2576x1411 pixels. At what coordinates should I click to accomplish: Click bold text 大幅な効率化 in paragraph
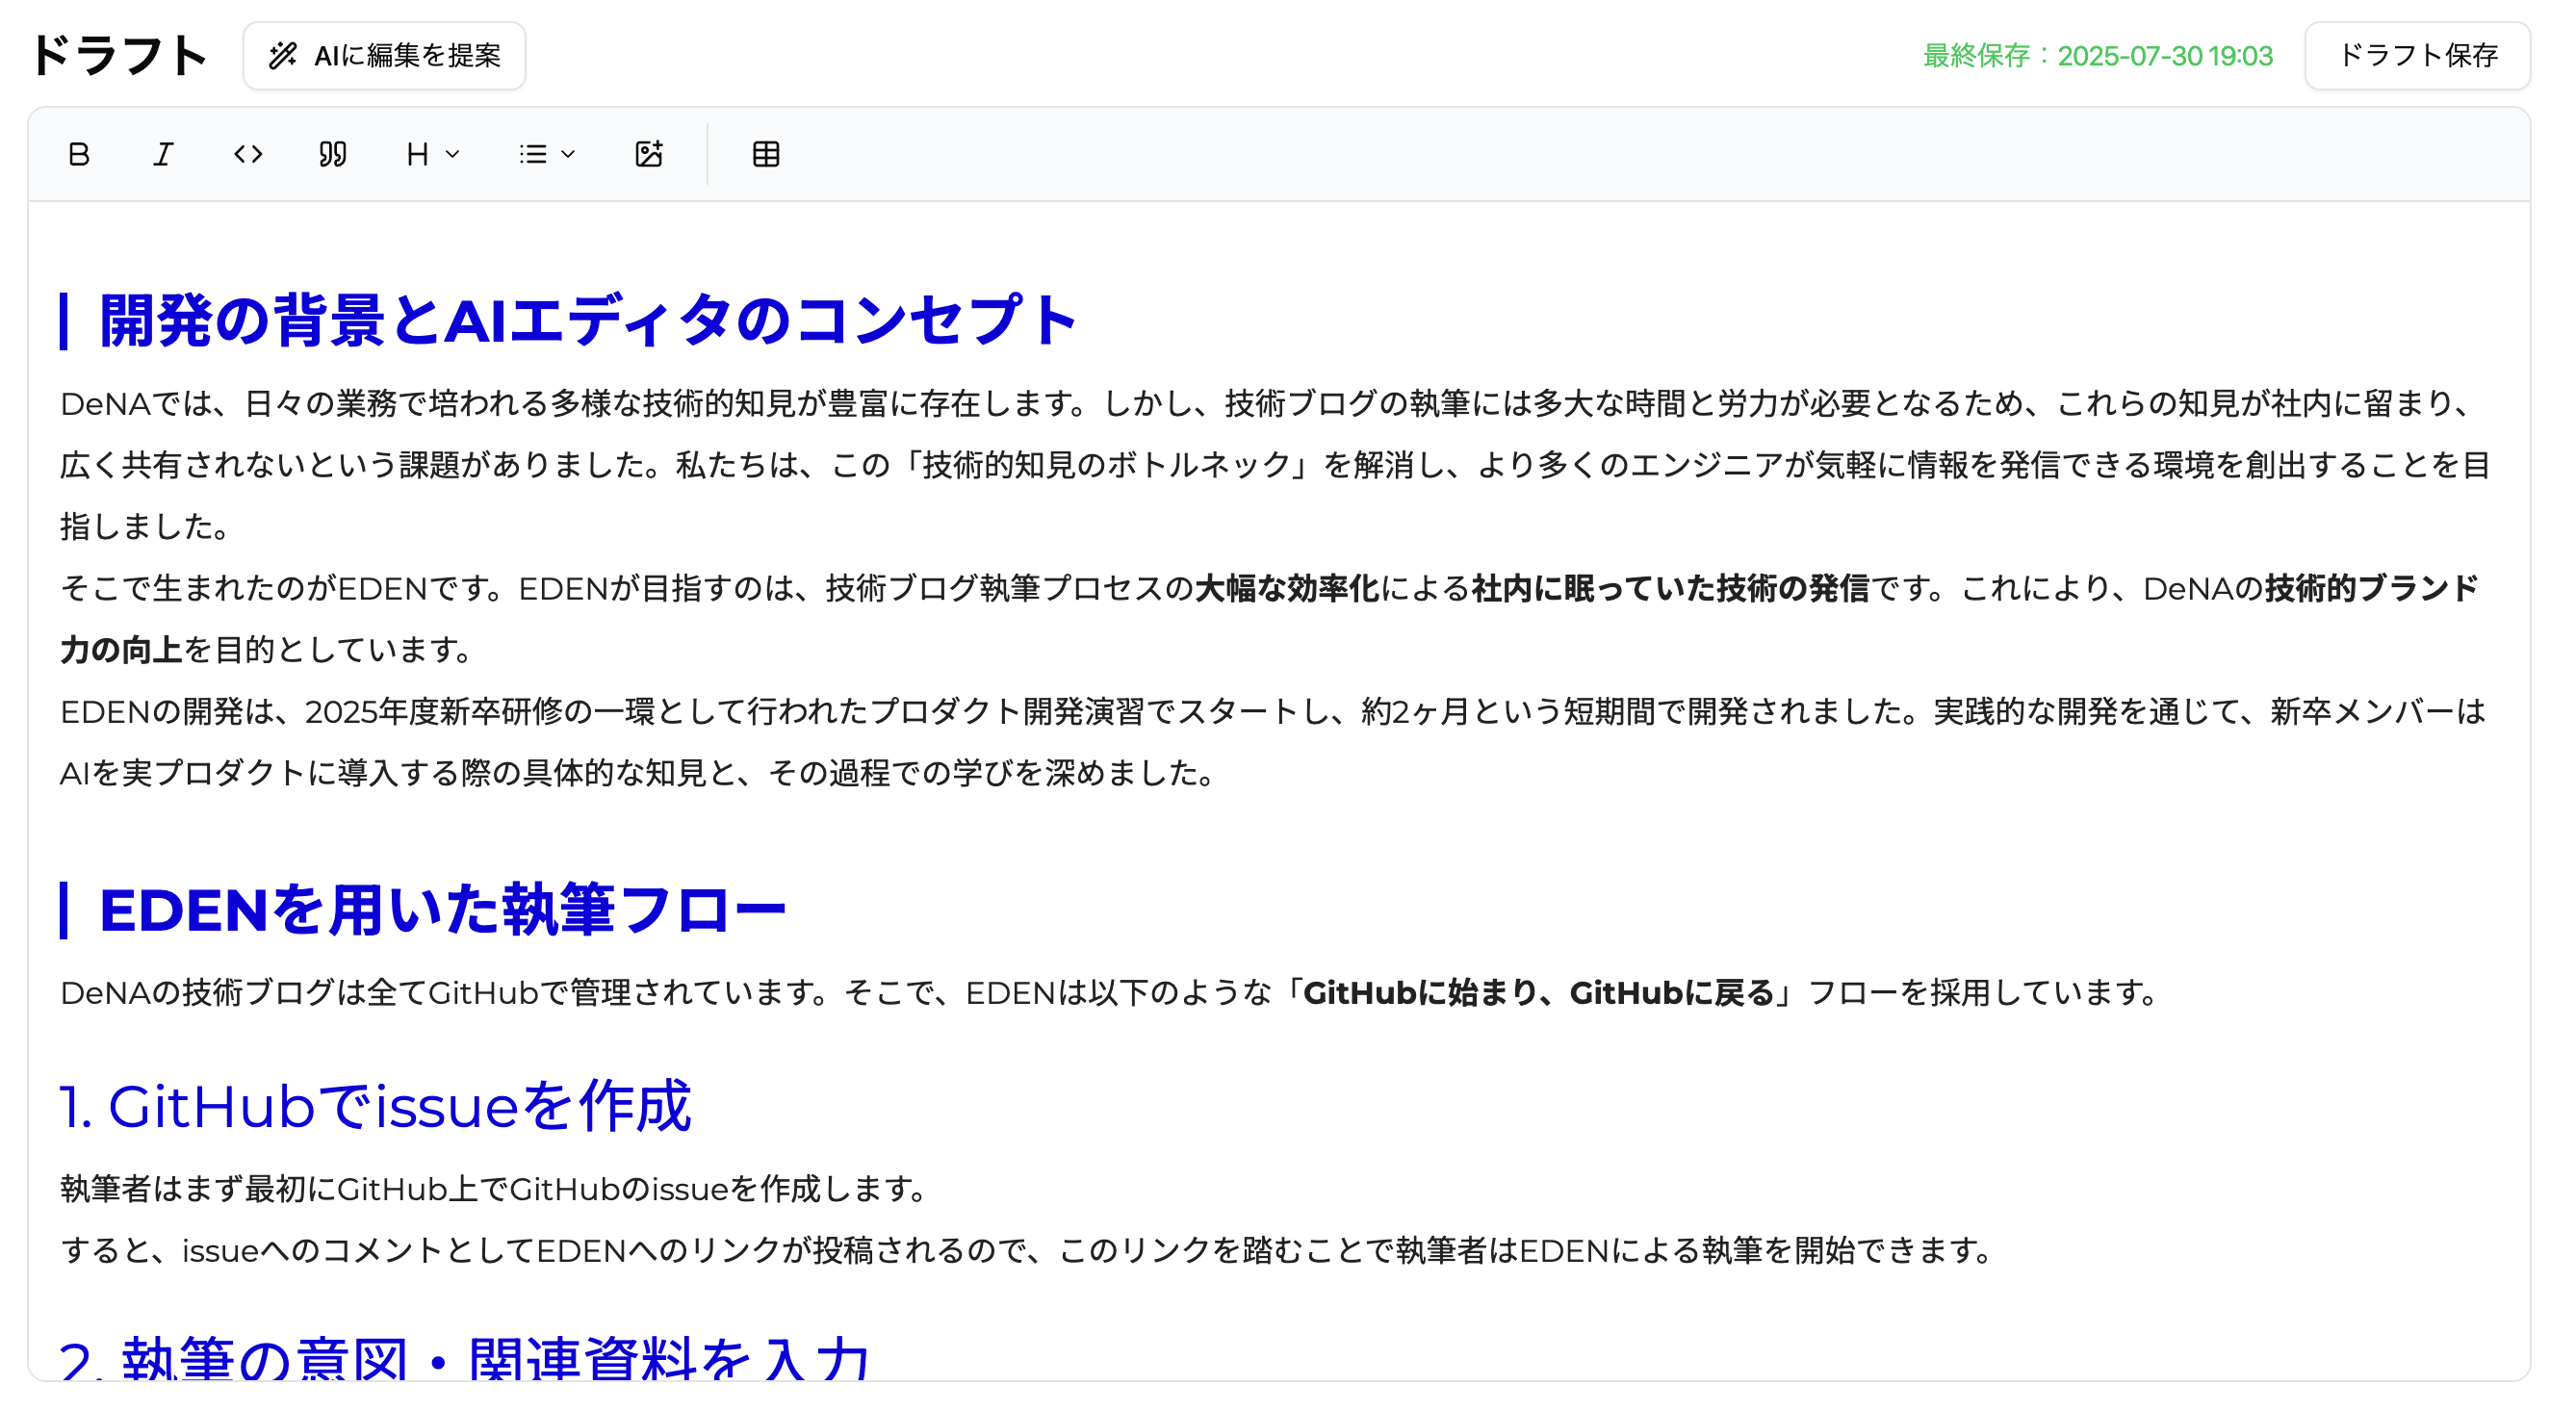click(x=1286, y=589)
